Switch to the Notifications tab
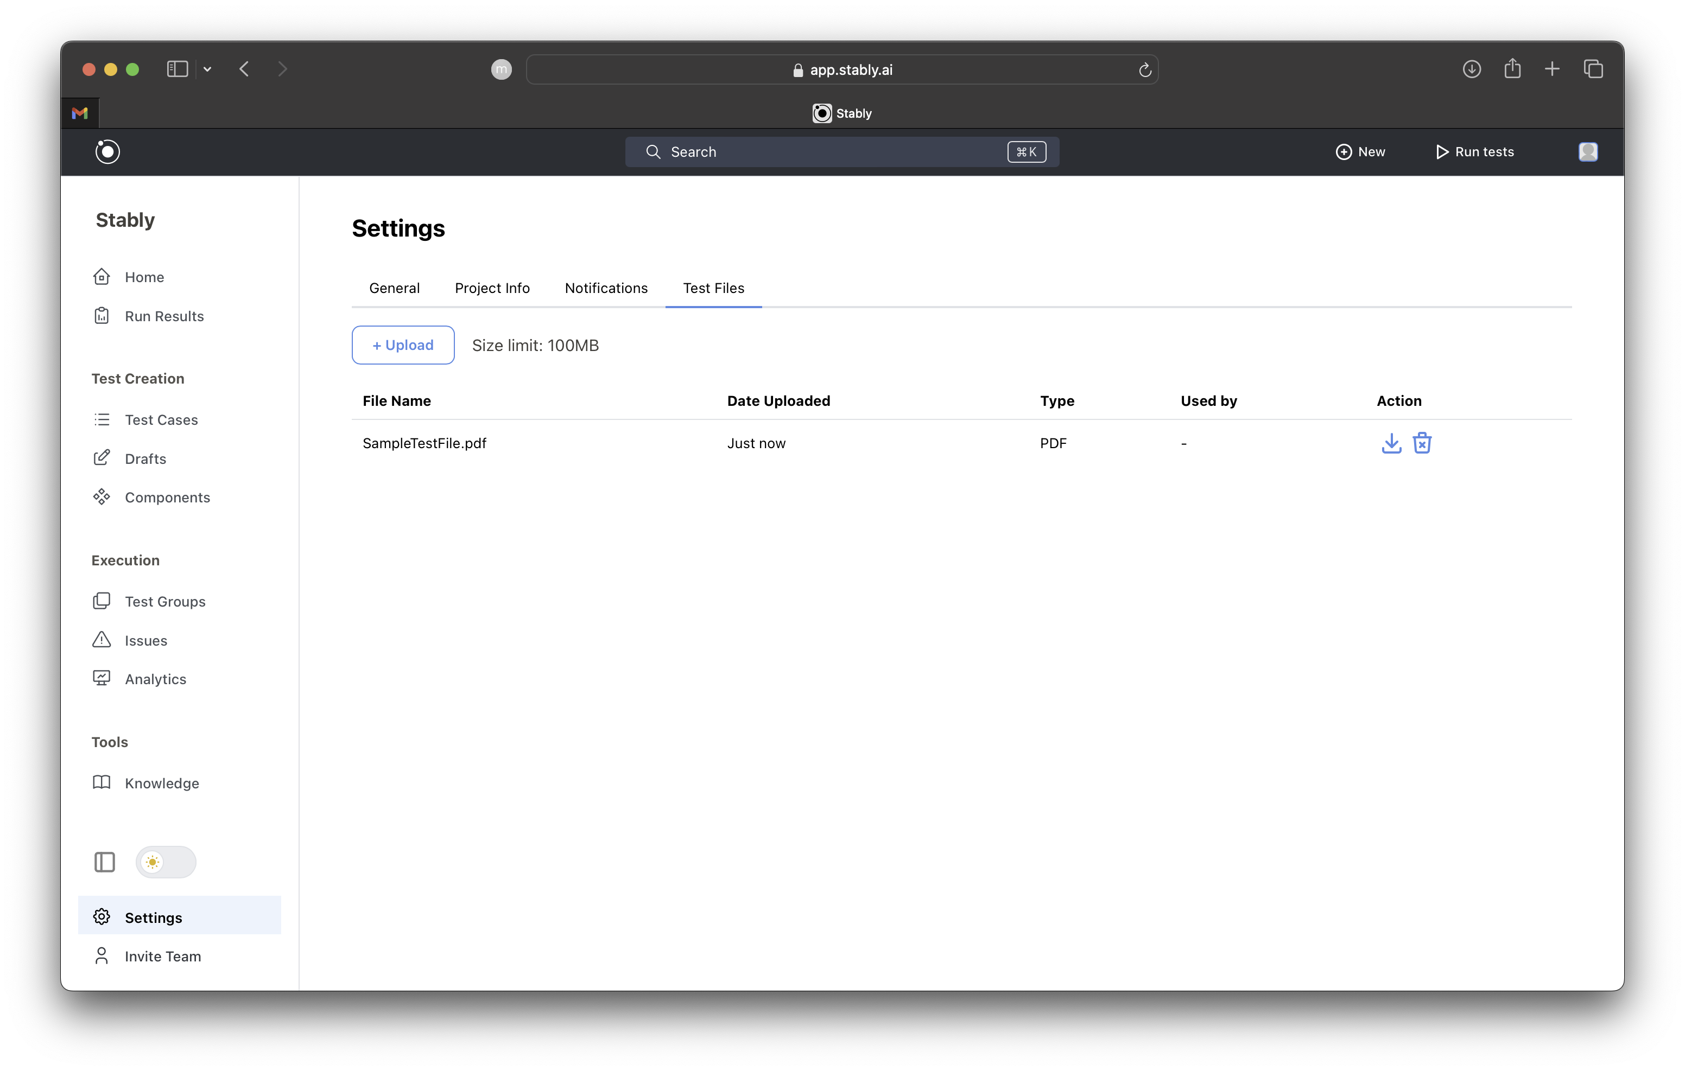Viewport: 1685px width, 1071px height. tap(606, 288)
